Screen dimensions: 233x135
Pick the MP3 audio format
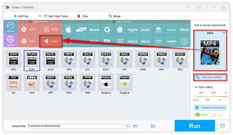[x=69, y=59]
